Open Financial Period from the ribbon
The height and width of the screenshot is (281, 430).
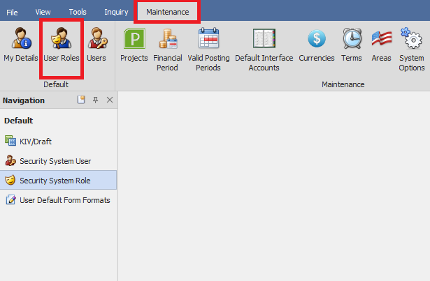tap(168, 50)
